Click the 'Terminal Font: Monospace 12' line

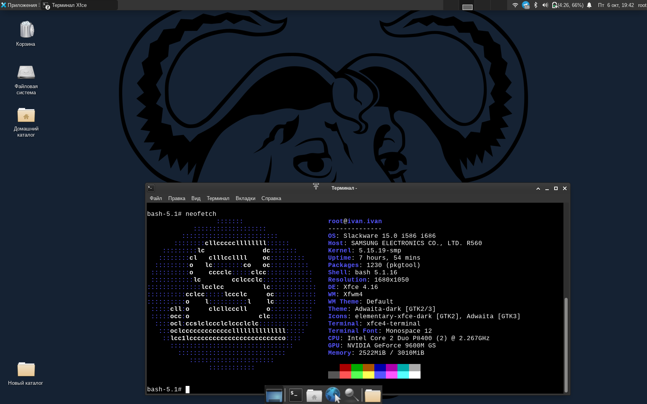pyautogui.click(x=380, y=331)
